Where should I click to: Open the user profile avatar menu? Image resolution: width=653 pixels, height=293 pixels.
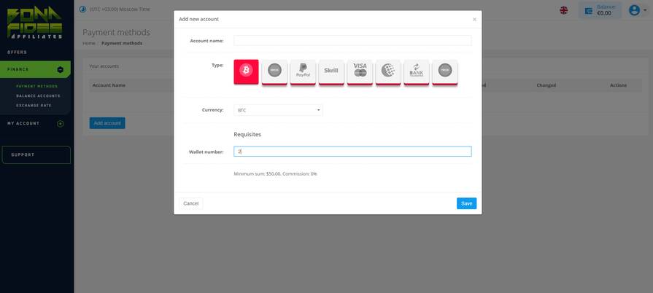click(636, 10)
